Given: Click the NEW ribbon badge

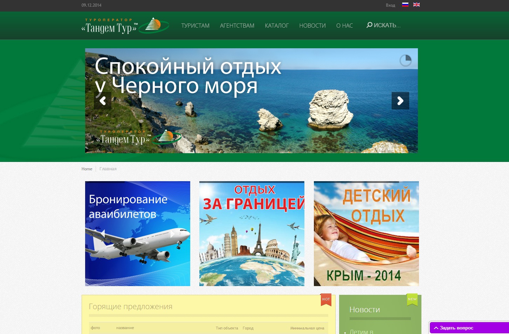Looking at the screenshot, I should pos(412,299).
